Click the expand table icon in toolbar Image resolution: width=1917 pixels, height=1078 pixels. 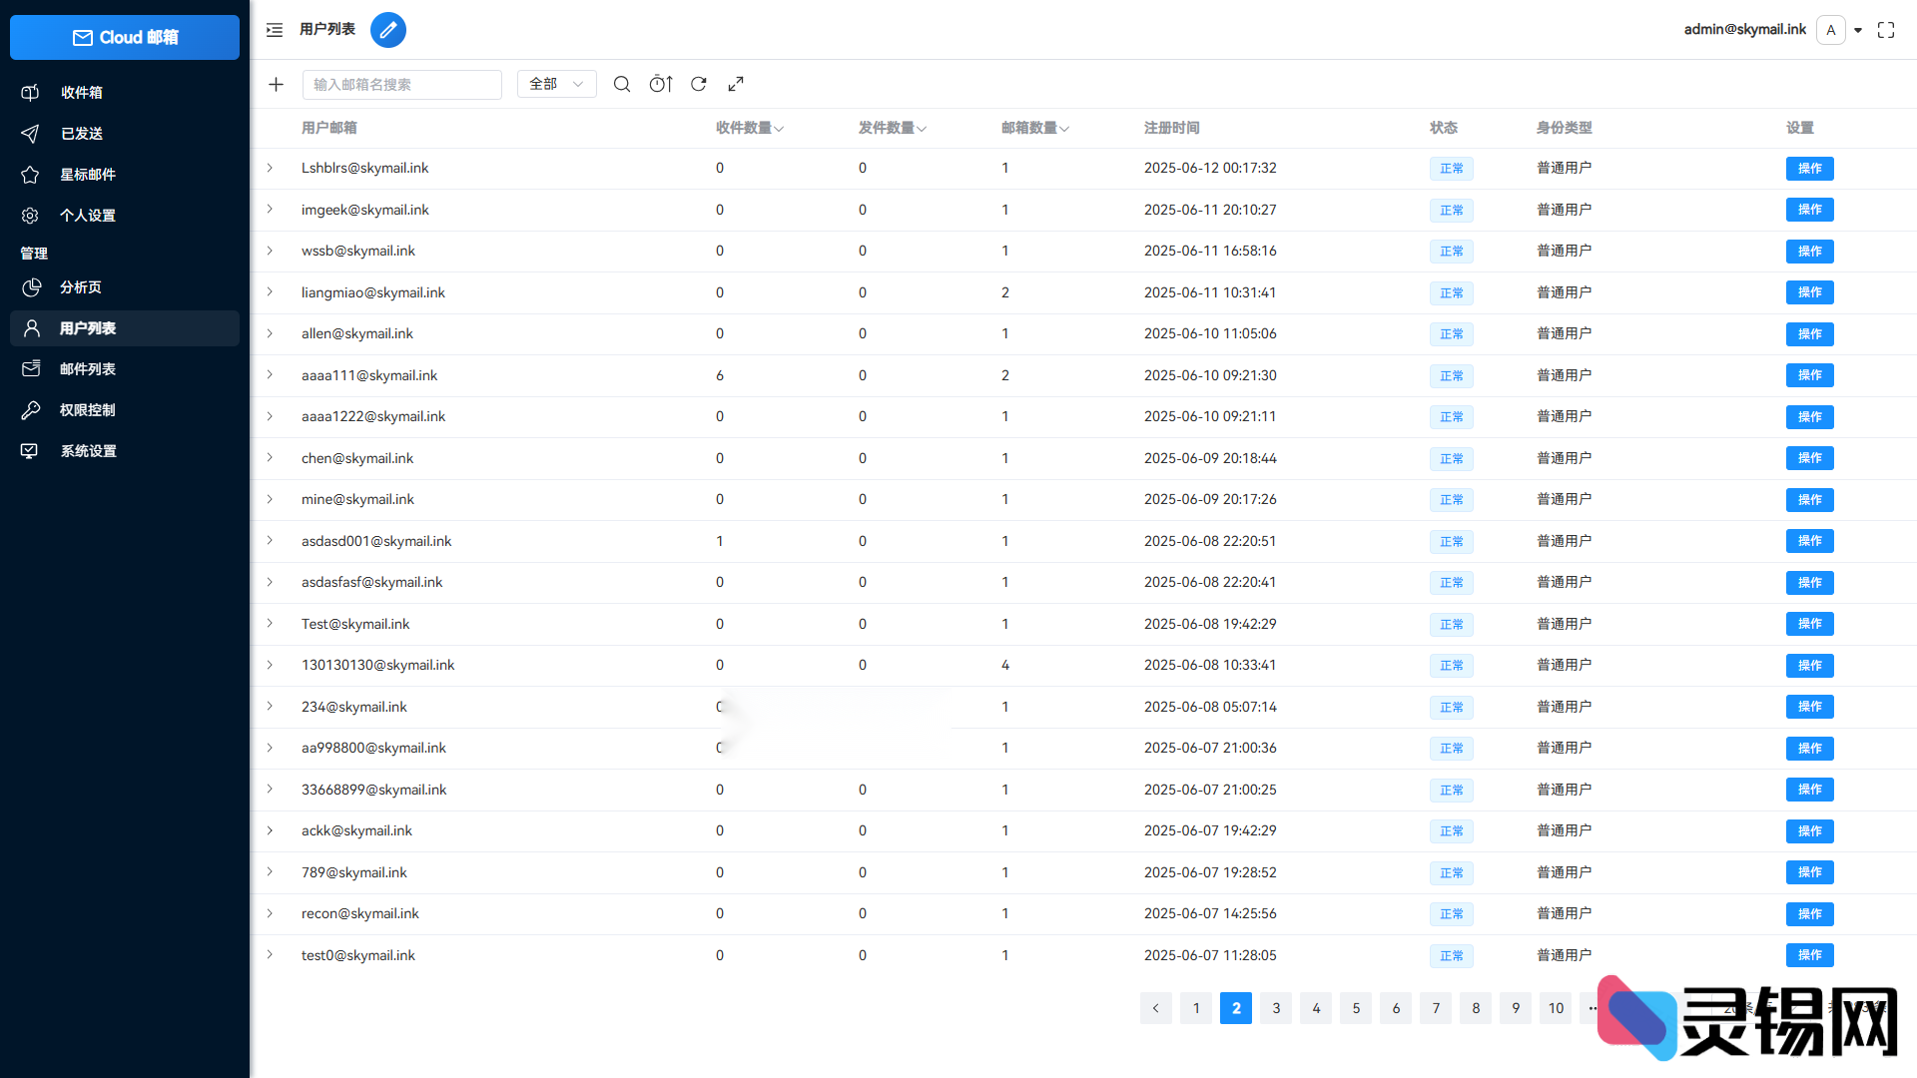pos(736,84)
